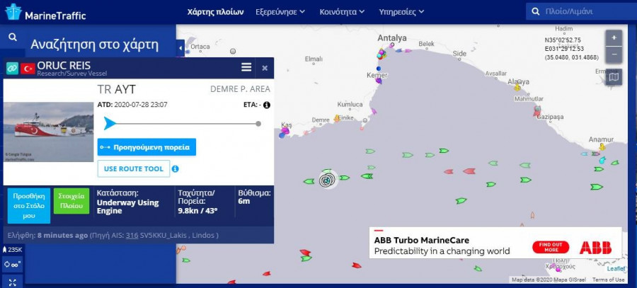The image size is (637, 288).
Task: Click the Στοιχεία Πλοίου green button
Action: pyautogui.click(x=71, y=201)
